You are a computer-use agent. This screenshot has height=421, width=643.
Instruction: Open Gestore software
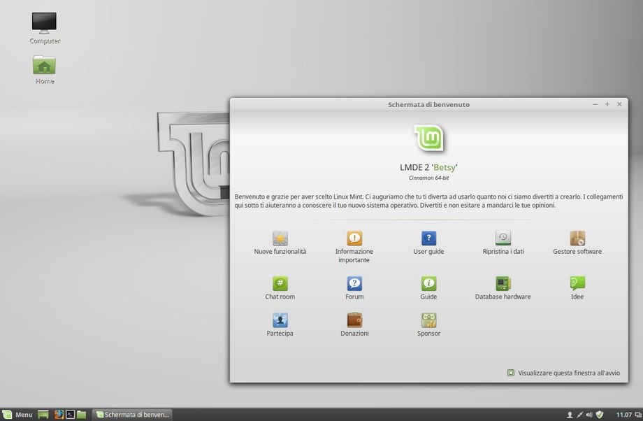tap(577, 238)
